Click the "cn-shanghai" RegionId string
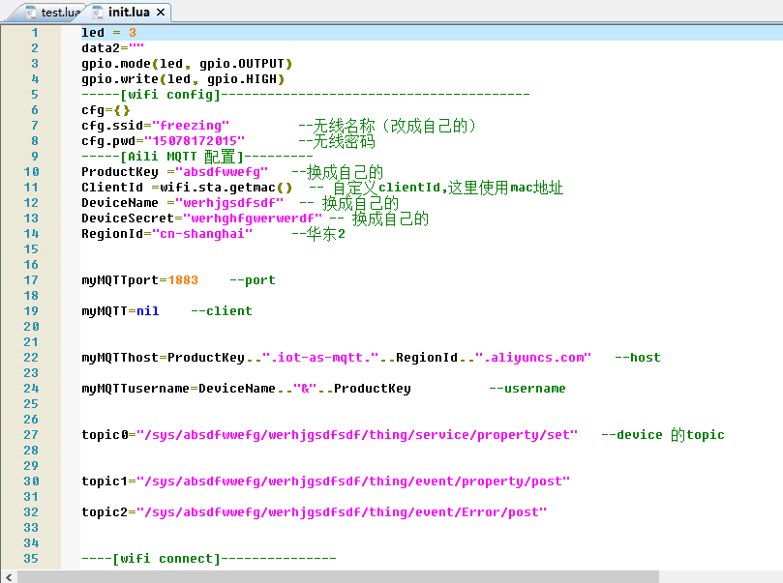Image resolution: width=783 pixels, height=583 pixels. (x=202, y=233)
